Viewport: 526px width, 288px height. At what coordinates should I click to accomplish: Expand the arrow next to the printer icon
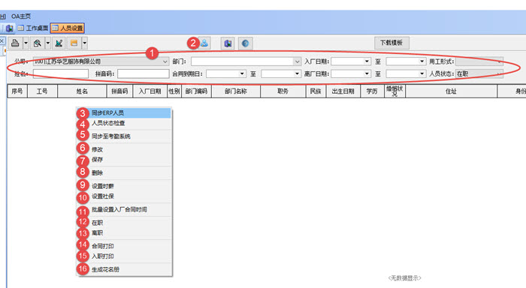tap(26, 43)
